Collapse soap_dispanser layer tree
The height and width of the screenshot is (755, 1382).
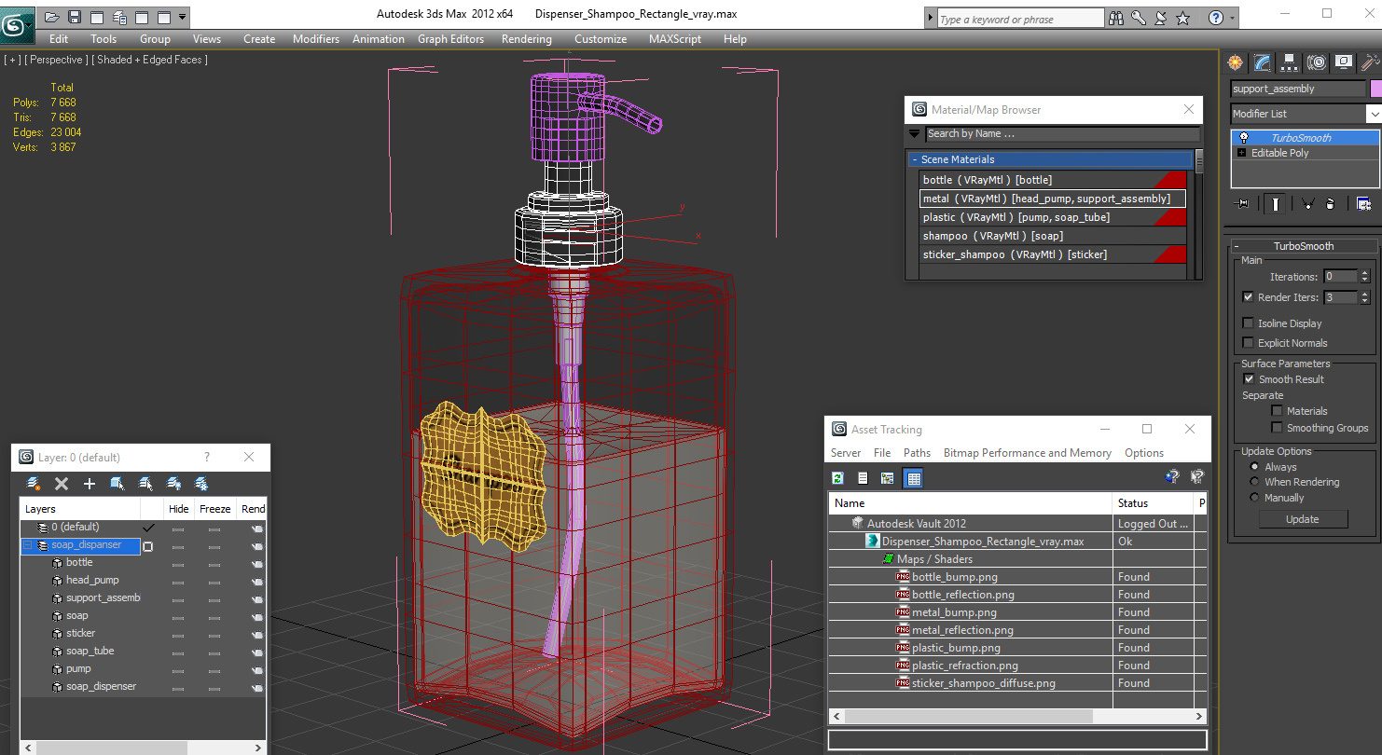(28, 545)
